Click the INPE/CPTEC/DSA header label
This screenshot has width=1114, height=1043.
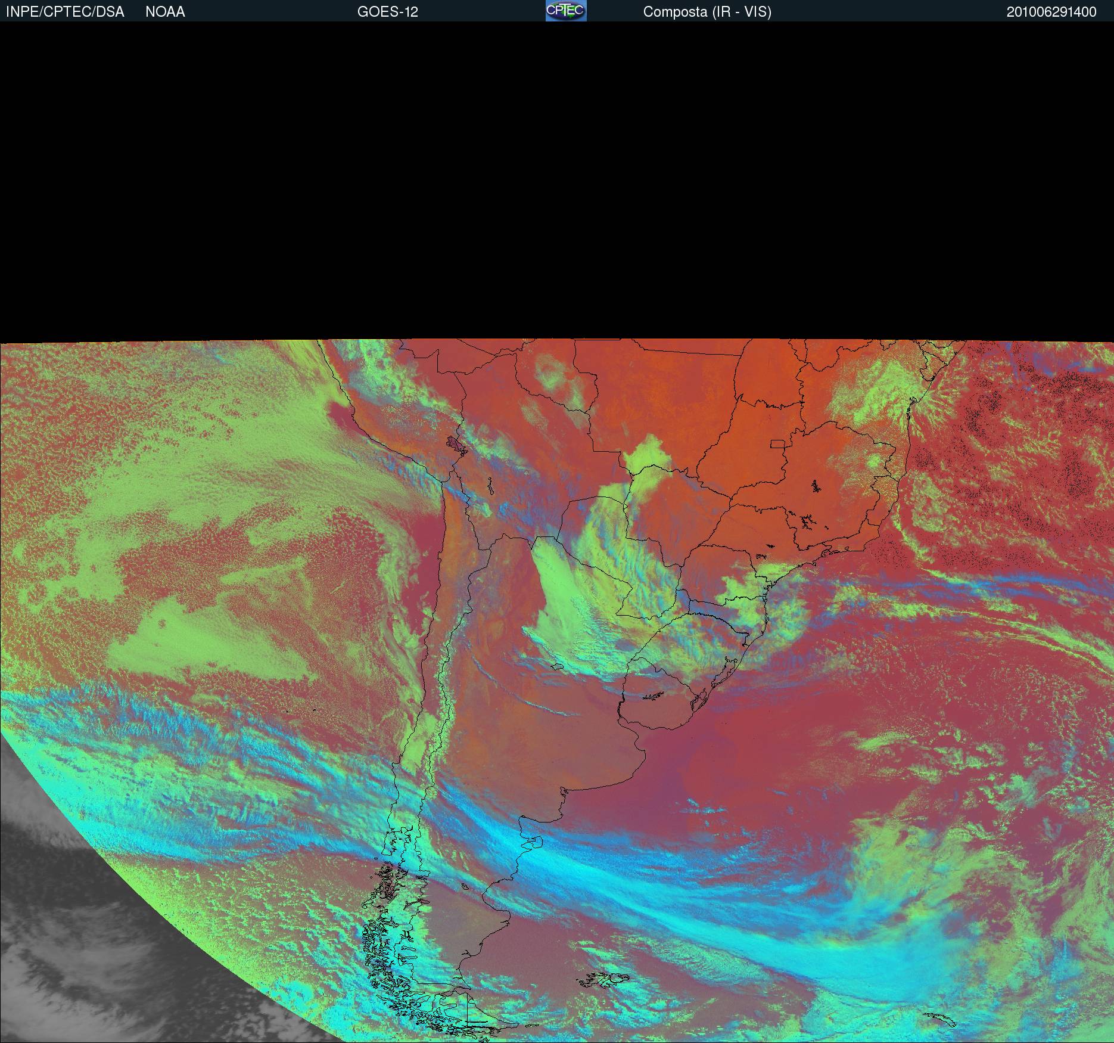point(65,12)
